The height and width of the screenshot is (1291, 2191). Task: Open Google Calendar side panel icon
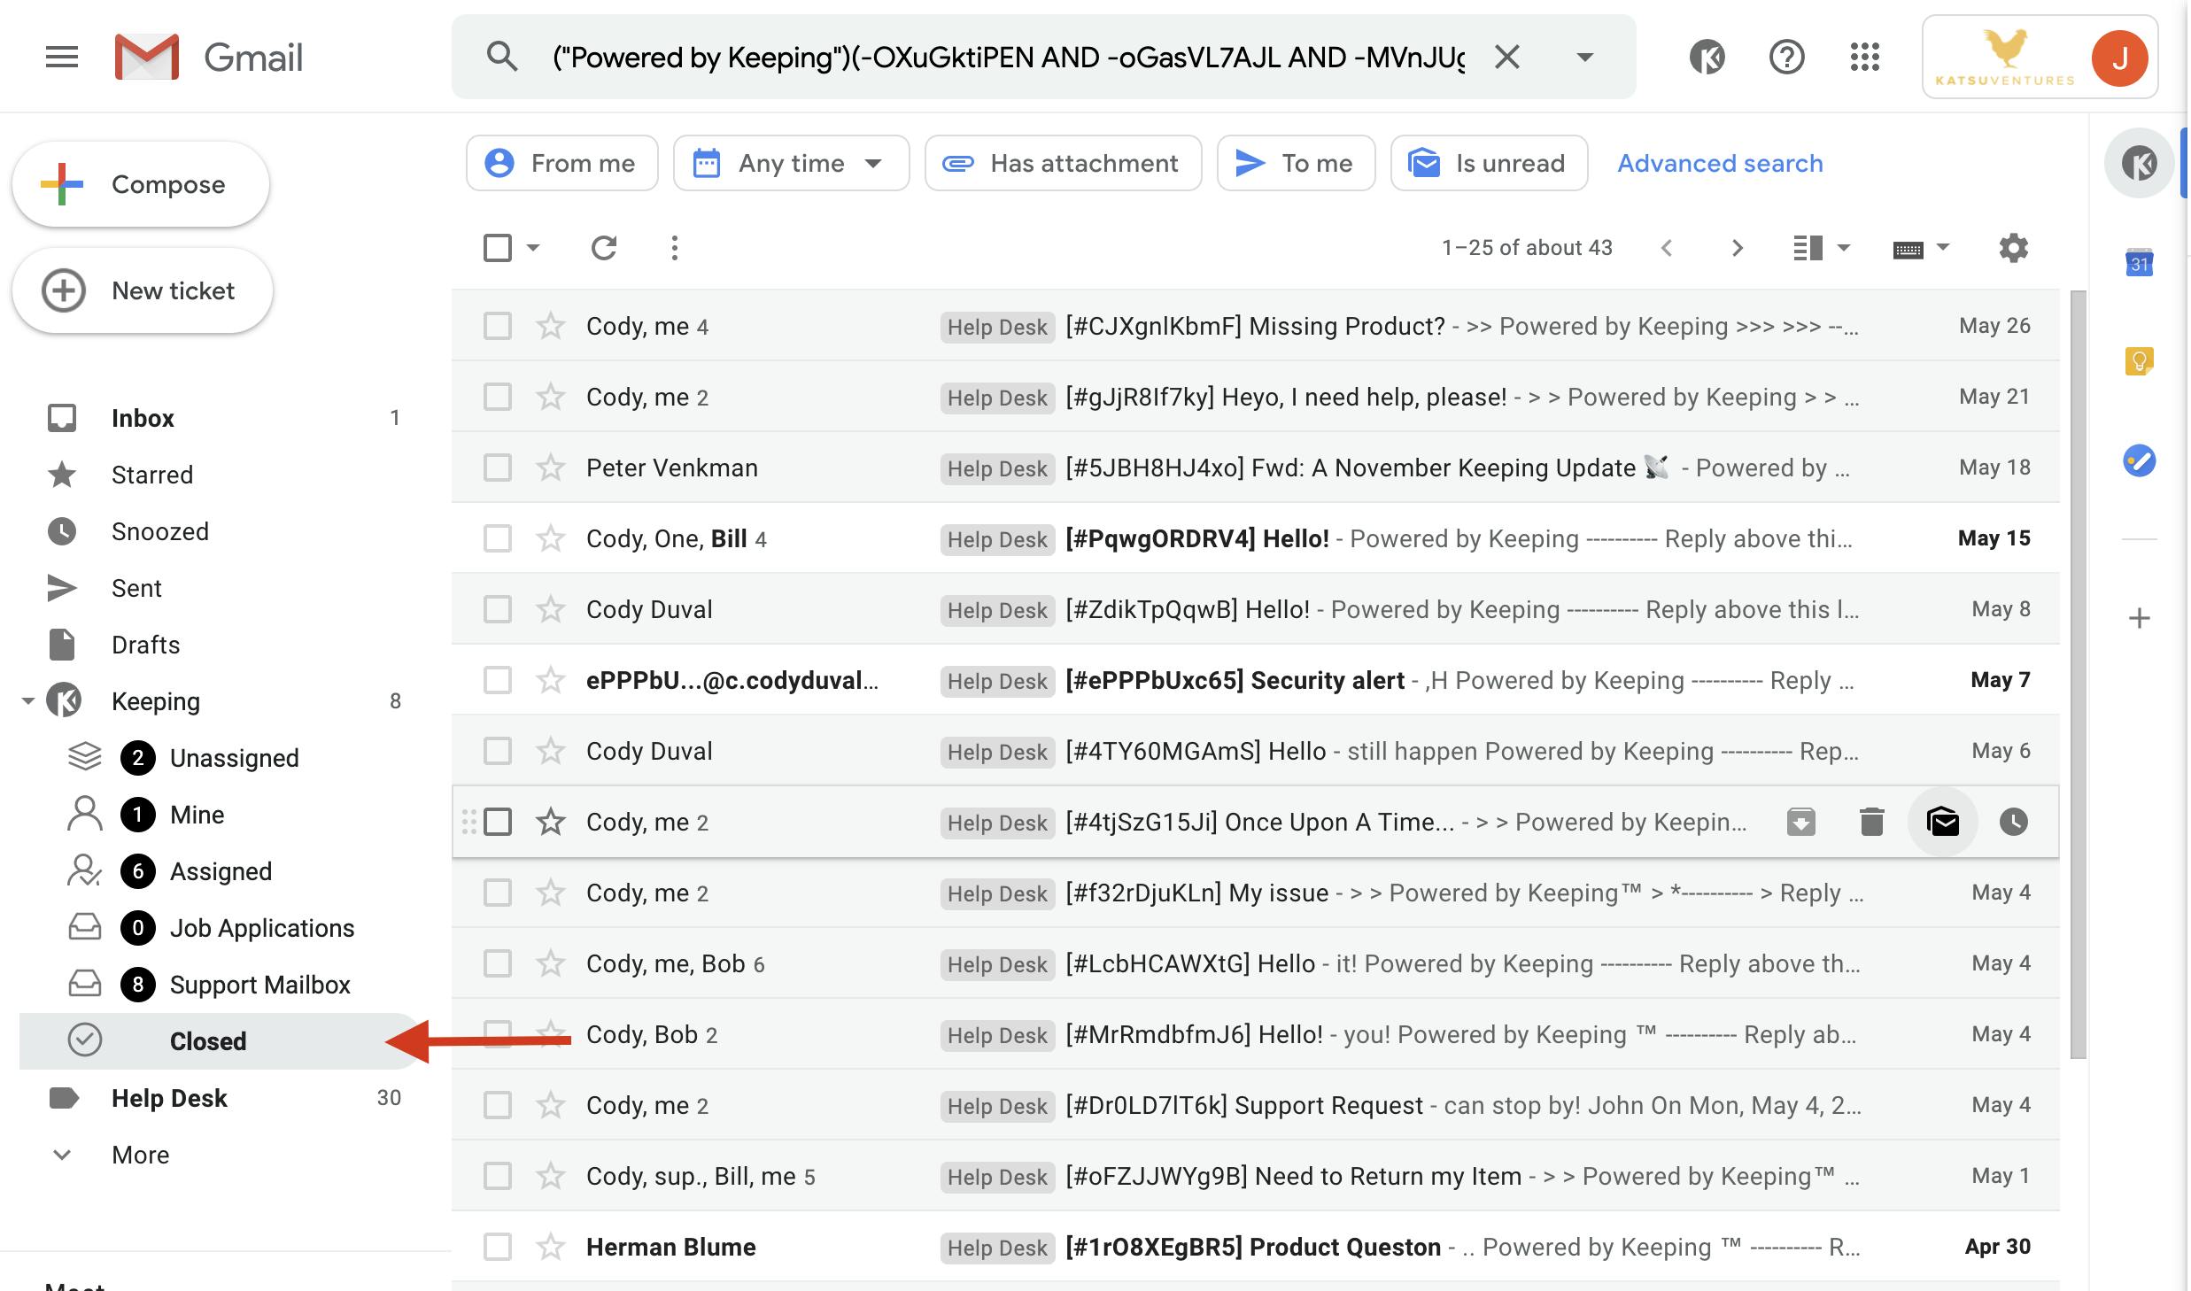(2140, 262)
